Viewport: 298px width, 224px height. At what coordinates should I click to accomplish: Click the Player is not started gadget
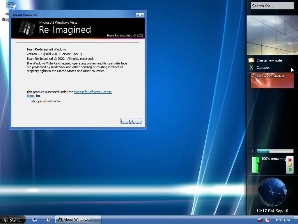coord(272,80)
